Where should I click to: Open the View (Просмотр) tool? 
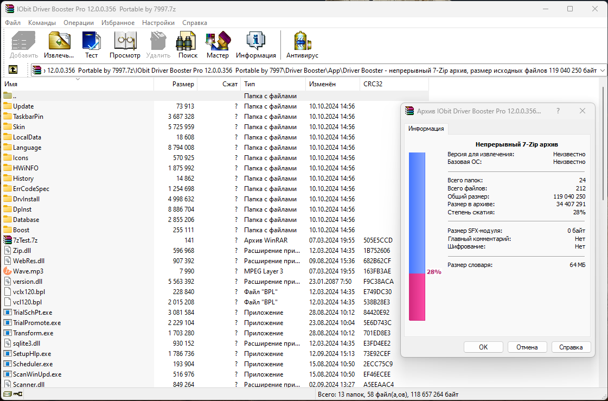coord(125,45)
